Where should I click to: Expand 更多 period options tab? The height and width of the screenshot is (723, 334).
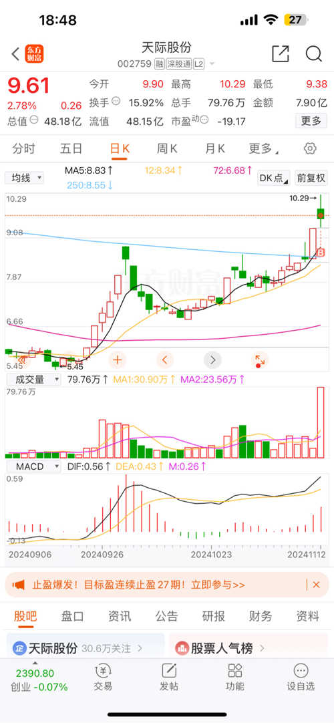point(263,148)
